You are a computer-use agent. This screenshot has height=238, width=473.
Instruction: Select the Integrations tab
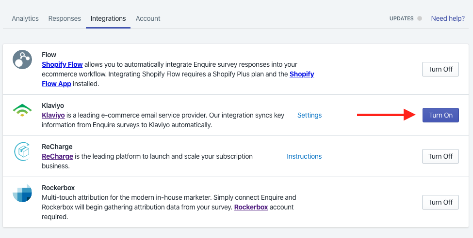point(108,18)
